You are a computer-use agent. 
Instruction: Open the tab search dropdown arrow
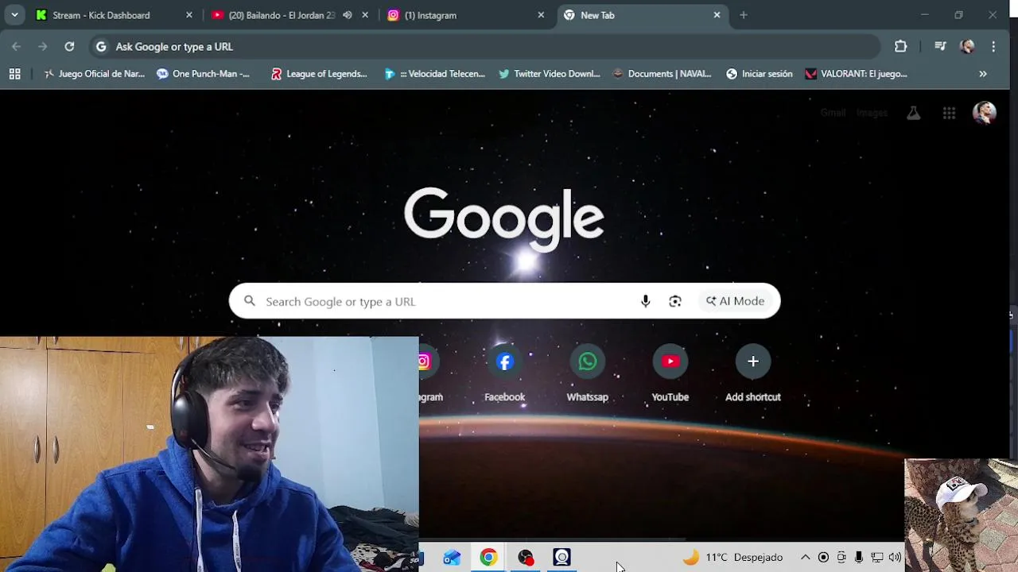[x=14, y=15]
